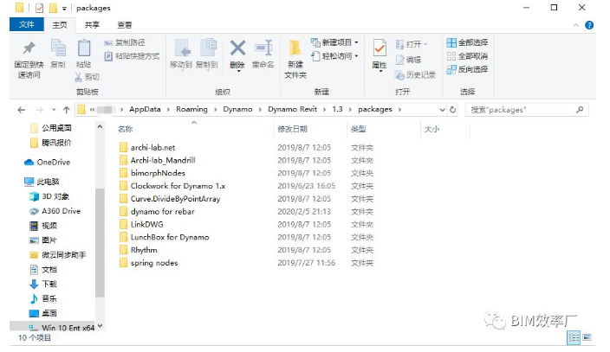Sort by the 名称 (Name) column header
This screenshot has height=352, width=610.
click(126, 129)
